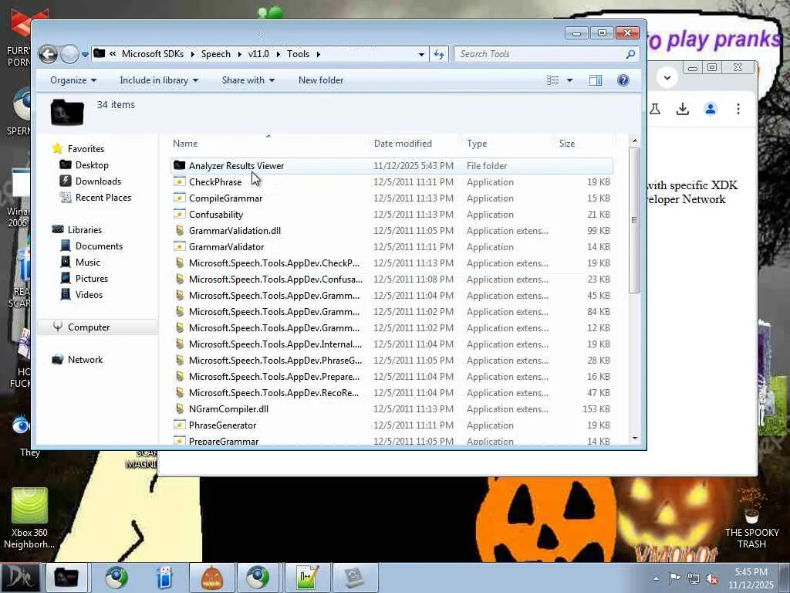Sort by the Type column header

coord(477,143)
